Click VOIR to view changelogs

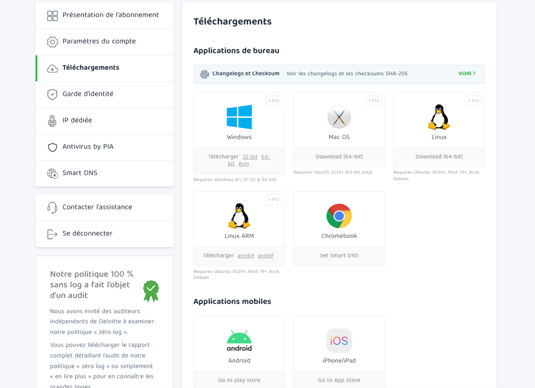coord(467,73)
